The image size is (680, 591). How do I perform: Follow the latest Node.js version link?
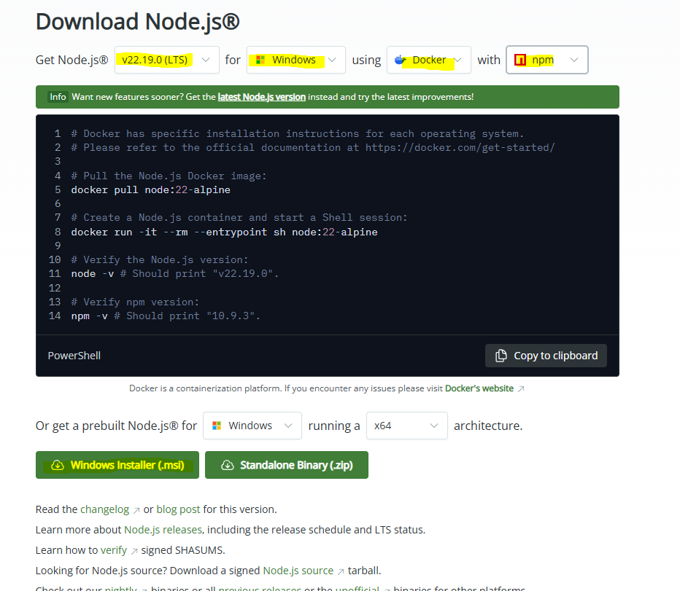261,97
